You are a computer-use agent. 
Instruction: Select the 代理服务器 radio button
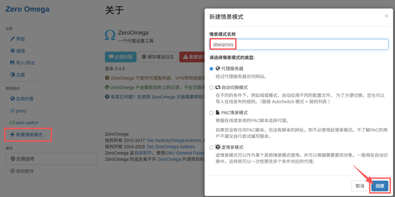click(x=211, y=68)
